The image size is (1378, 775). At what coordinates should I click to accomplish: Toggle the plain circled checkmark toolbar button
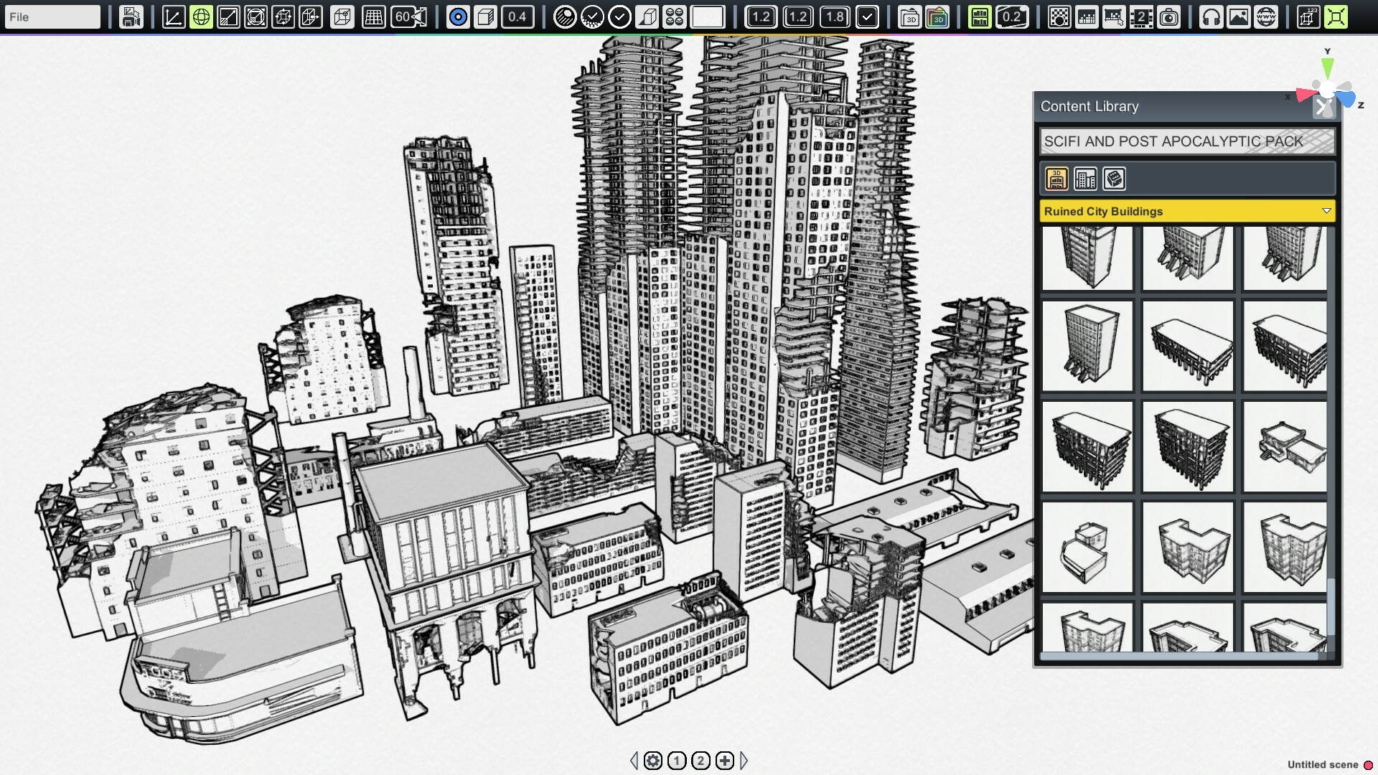619,17
